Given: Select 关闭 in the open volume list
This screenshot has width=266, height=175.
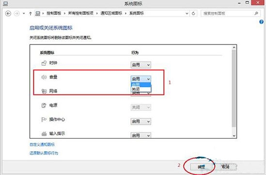Looking at the screenshot, I should point(141,89).
